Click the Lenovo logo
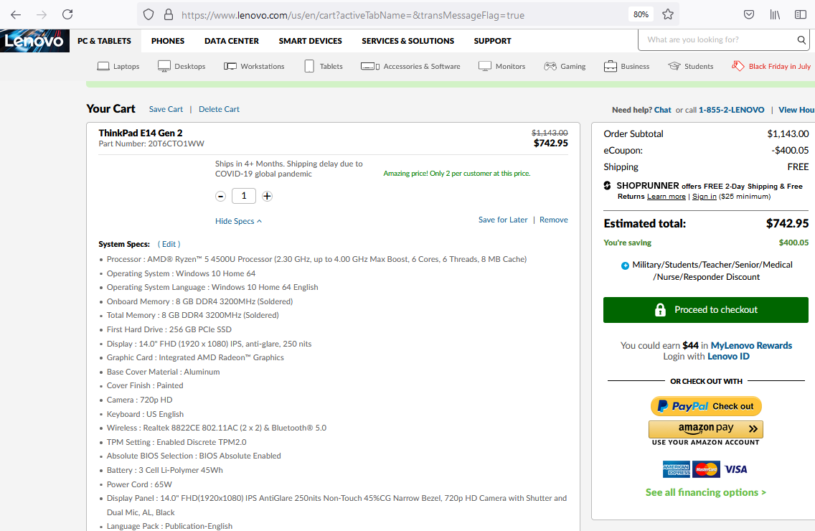The width and height of the screenshot is (815, 531). [x=34, y=41]
